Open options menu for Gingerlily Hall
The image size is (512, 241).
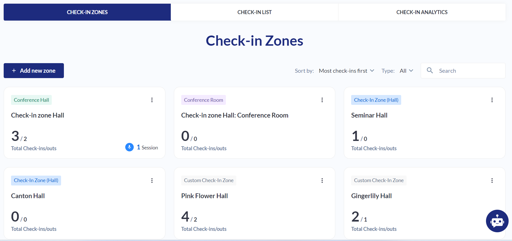coord(492,180)
